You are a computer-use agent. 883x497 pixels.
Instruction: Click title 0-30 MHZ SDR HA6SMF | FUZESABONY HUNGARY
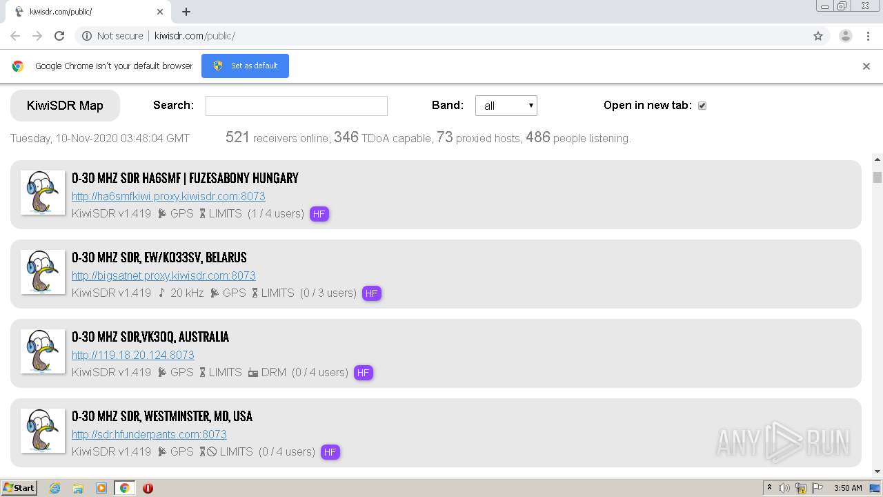coord(185,178)
